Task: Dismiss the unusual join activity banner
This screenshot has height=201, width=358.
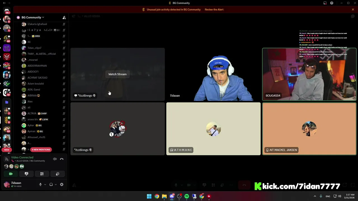Action: (353, 9)
